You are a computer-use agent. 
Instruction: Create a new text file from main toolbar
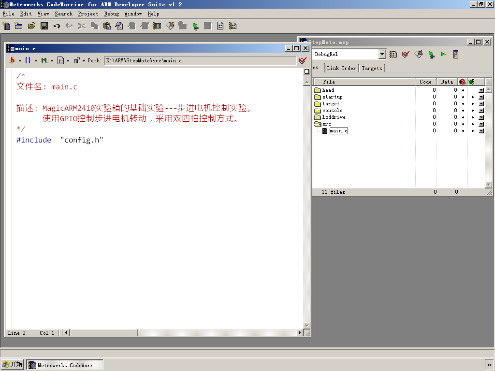pos(6,26)
